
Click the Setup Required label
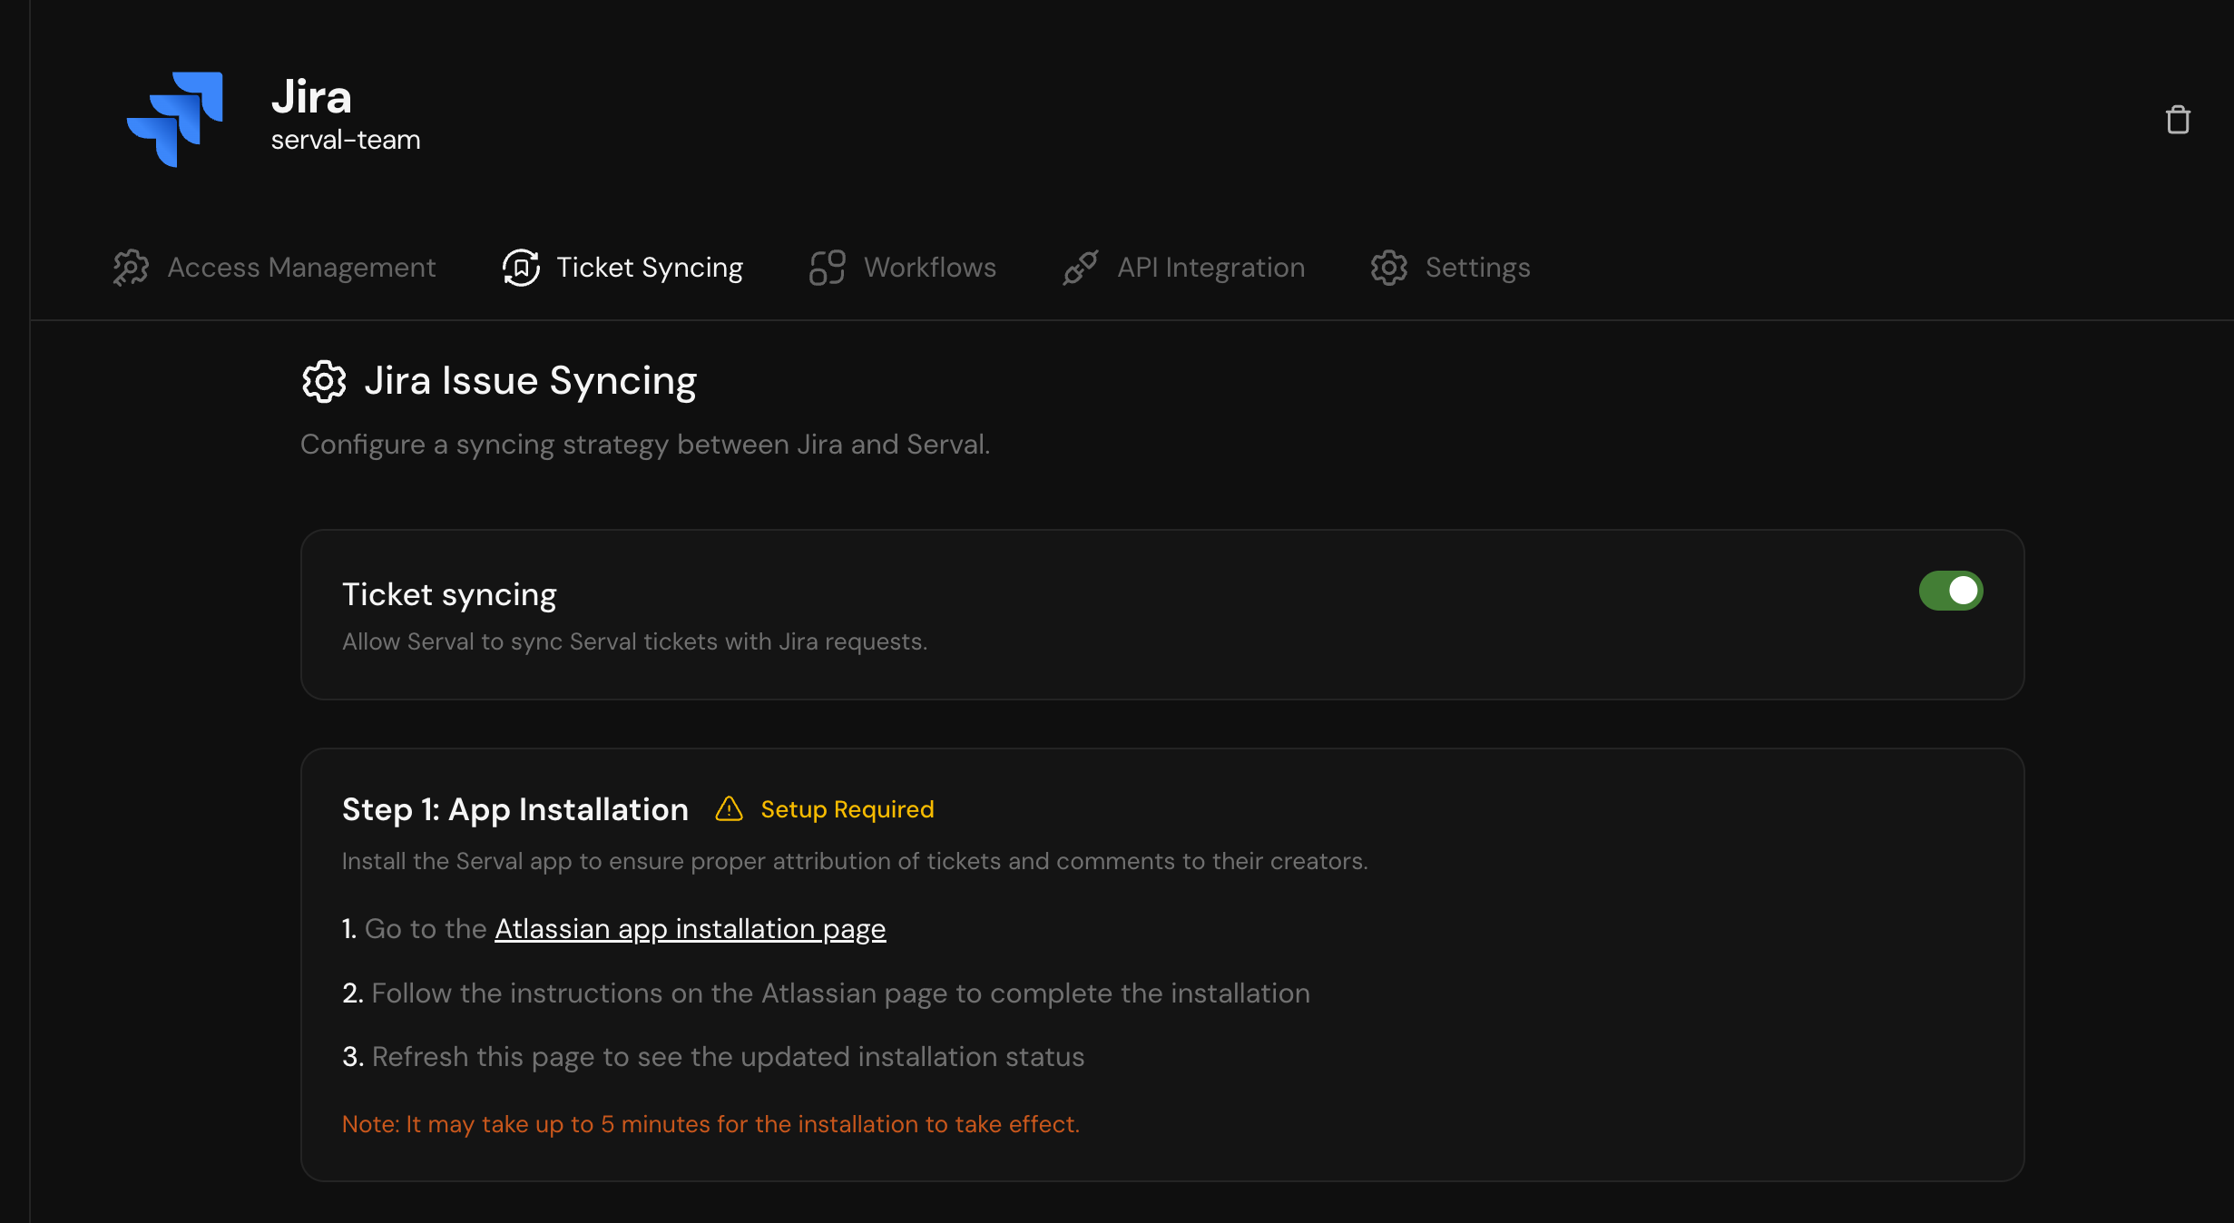point(847,809)
